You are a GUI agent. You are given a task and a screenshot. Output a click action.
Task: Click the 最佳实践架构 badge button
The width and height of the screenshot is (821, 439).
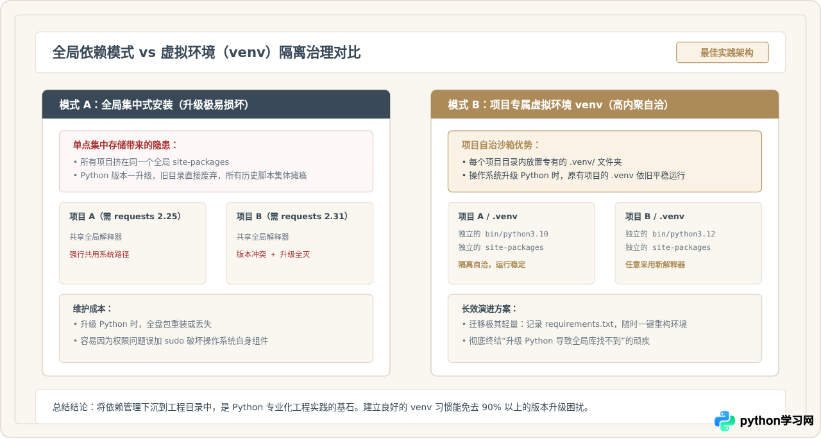click(x=722, y=53)
